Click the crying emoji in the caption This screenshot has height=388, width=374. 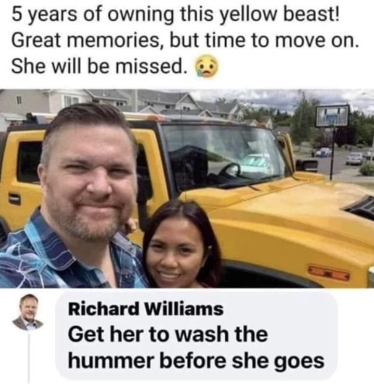coord(206,66)
